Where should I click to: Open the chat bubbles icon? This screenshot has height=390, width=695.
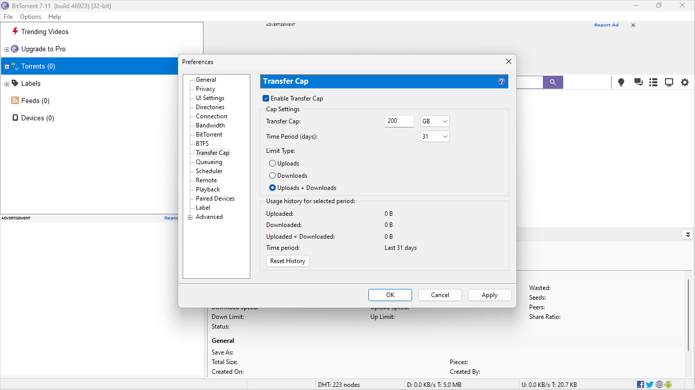(x=638, y=82)
